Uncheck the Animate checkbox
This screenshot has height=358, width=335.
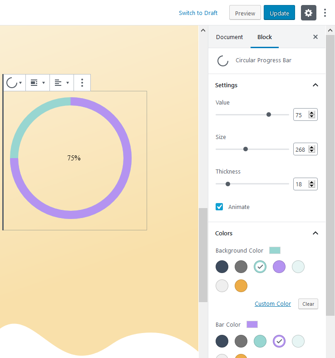click(219, 207)
